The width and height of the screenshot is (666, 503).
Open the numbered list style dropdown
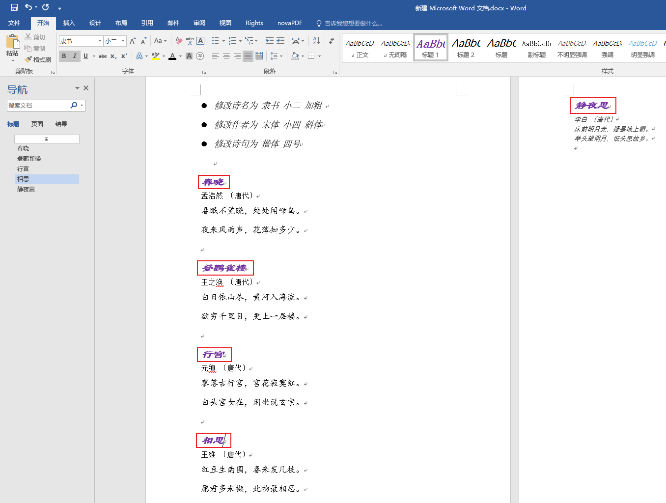240,41
